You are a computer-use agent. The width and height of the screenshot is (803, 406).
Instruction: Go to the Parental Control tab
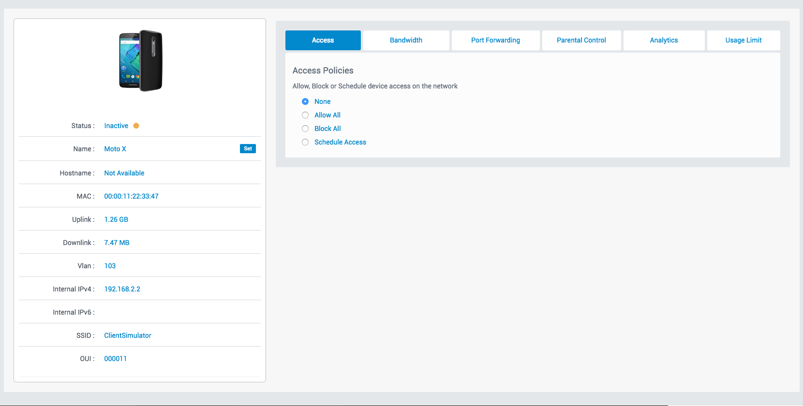tap(581, 40)
